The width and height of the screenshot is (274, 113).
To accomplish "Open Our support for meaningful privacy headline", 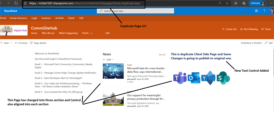I will coord(146,97).
